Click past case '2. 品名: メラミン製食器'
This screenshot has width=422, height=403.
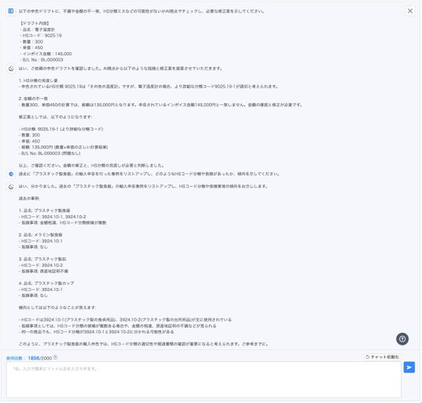pyautogui.click(x=41, y=235)
